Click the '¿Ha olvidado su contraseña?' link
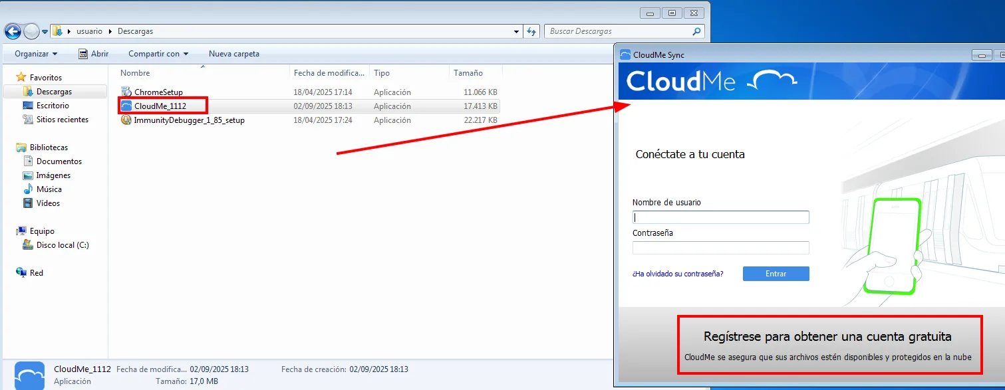This screenshot has width=1005, height=390. tap(678, 274)
